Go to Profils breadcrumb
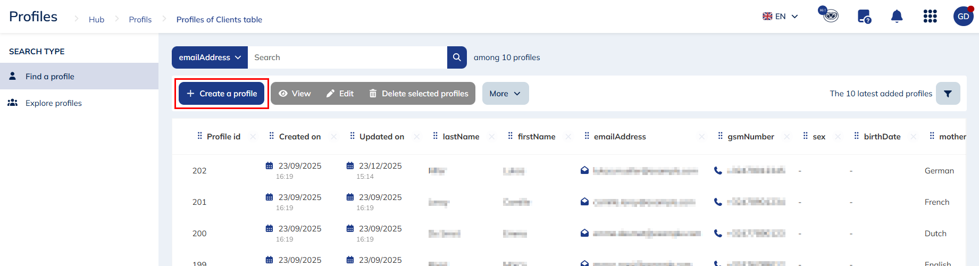979x266 pixels. point(140,20)
